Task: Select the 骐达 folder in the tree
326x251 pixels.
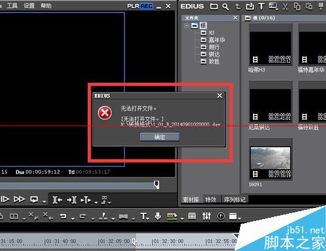Action: [x=214, y=54]
